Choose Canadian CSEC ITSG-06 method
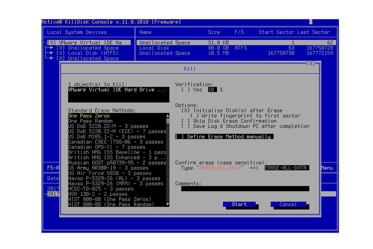 coord(117,142)
